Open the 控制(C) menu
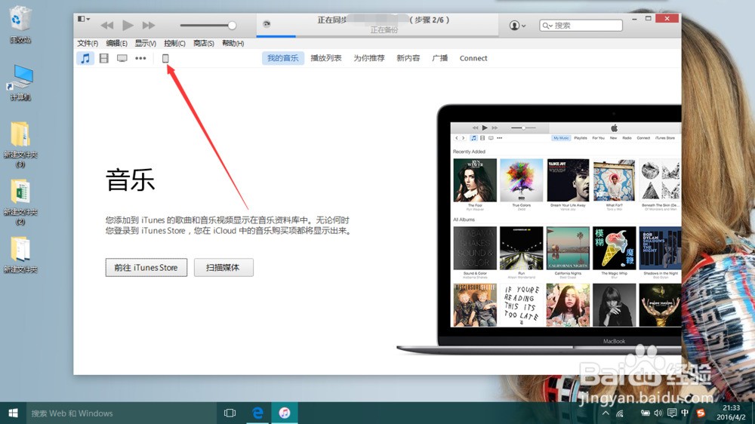Screen dimensions: 755x424 coord(174,43)
